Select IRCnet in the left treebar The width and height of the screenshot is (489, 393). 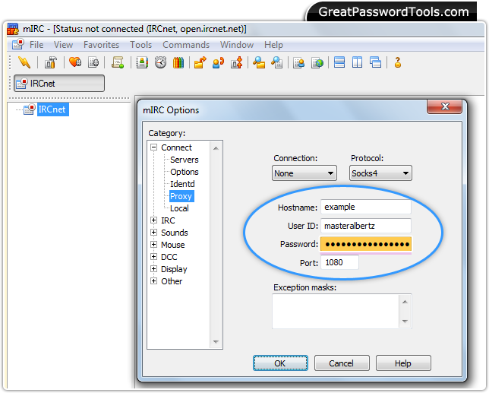(52, 109)
